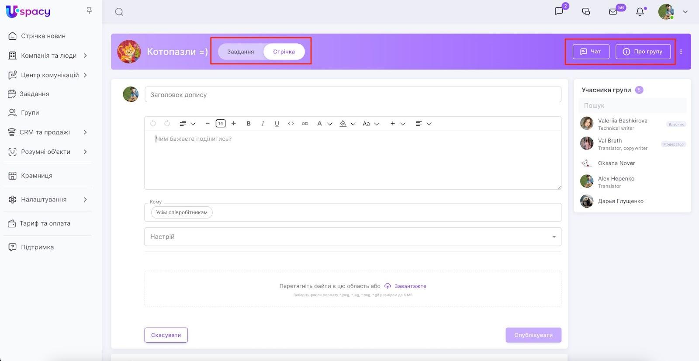This screenshot has width=699, height=361.
Task: Click the user profile avatar in top bar
Action: click(x=666, y=12)
